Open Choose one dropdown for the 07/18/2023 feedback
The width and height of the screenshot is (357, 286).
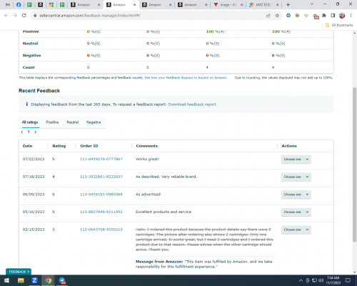pos(296,177)
